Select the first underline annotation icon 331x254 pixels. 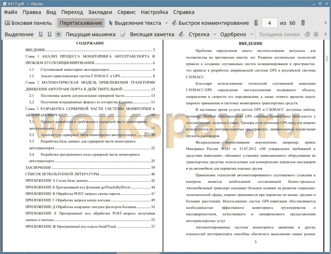tap(41, 34)
